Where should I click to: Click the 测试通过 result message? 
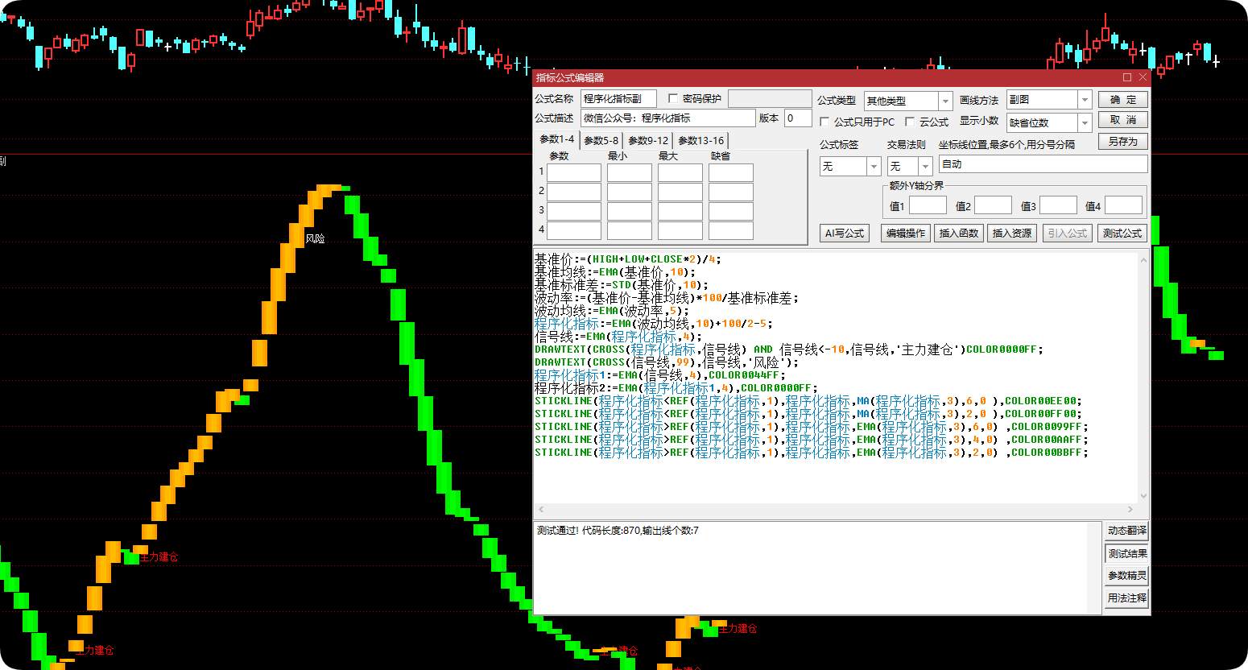point(618,531)
